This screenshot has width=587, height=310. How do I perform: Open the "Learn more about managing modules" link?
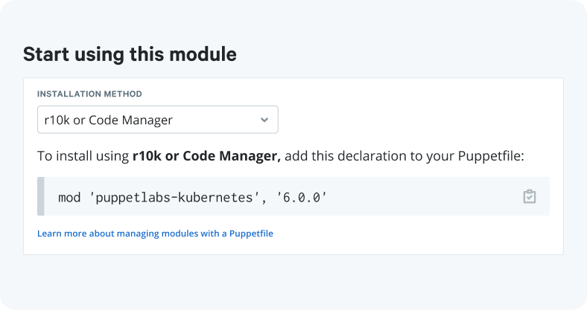click(155, 233)
